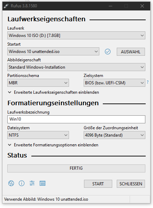Click the Rufus USB icon in title bar
153x208 pixels.
coord(6,6)
